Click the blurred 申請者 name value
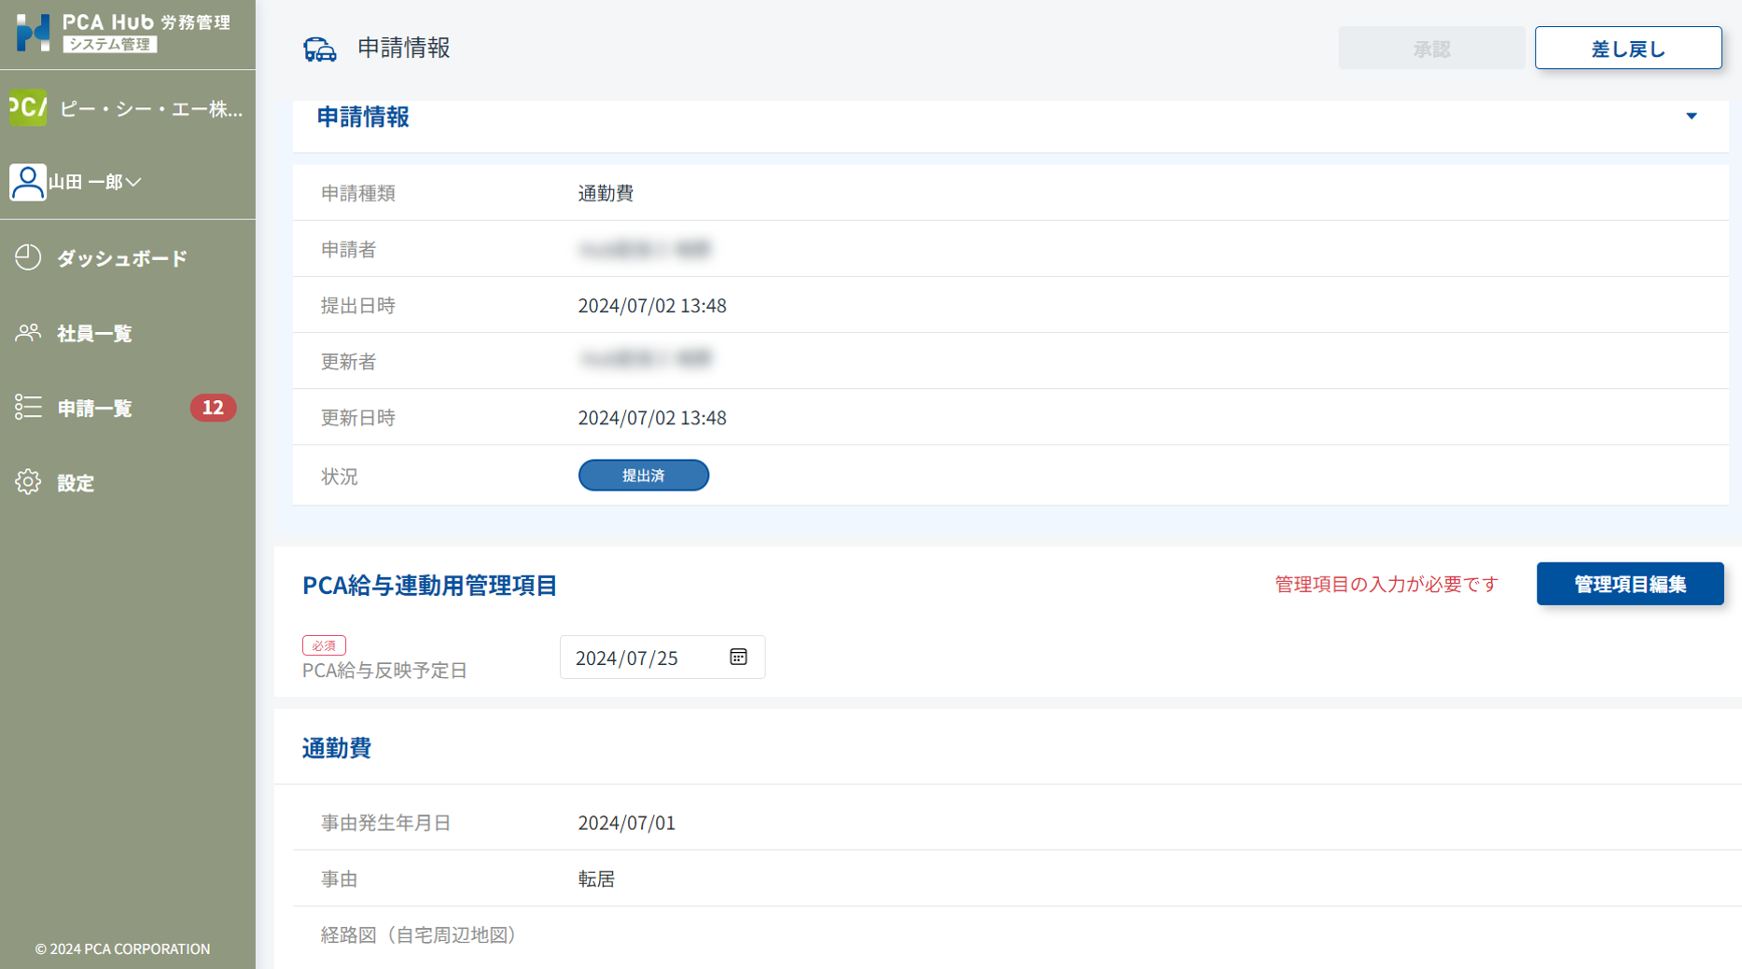The width and height of the screenshot is (1742, 969). (x=645, y=249)
